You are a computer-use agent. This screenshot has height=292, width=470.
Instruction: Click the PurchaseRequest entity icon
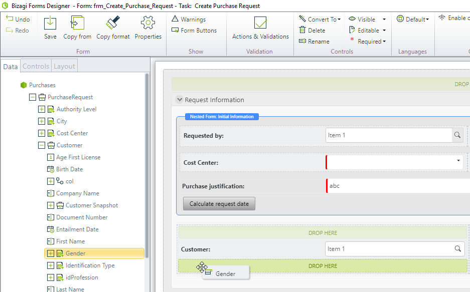point(42,97)
